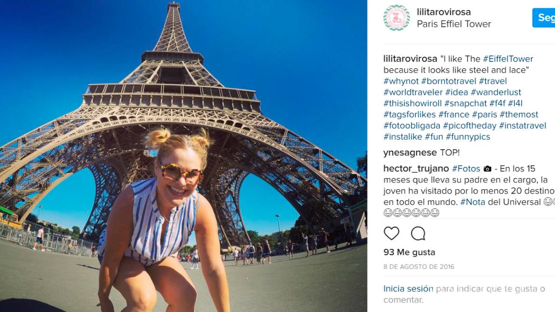The width and height of the screenshot is (555, 312).
Task: Follow the account with the Seguir button
Action: tap(543, 17)
